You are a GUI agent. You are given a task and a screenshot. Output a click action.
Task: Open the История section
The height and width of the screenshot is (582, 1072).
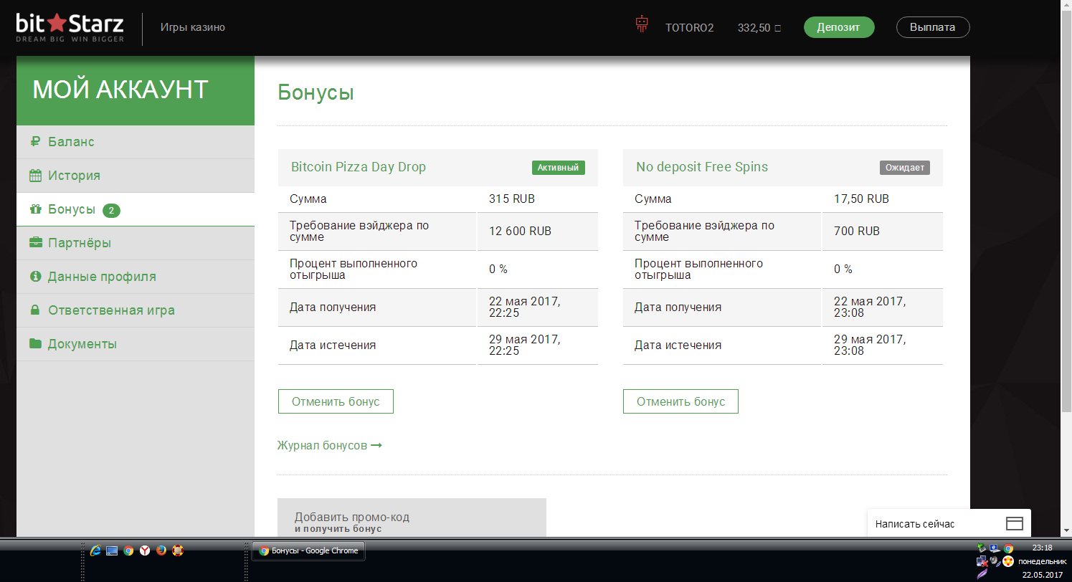[136, 176]
